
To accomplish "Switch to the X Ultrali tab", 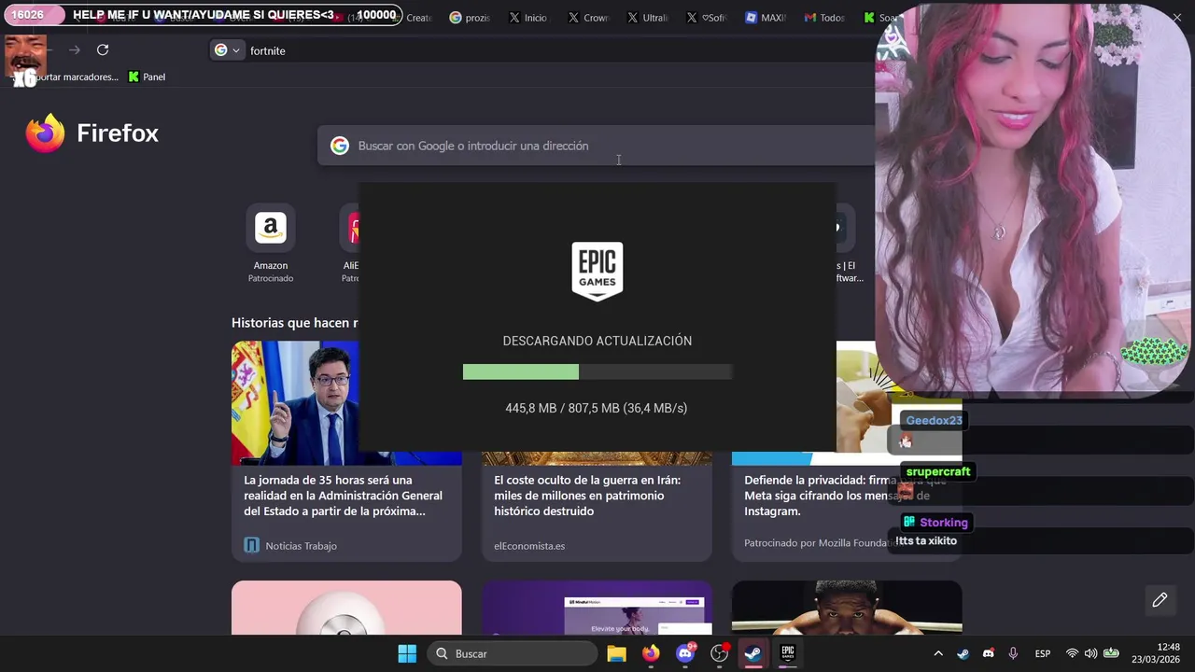I will pyautogui.click(x=648, y=18).
